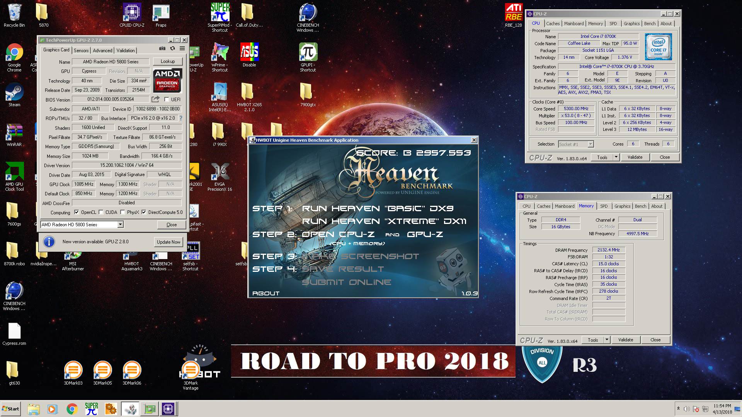Toggle the CUDA checkbox

click(x=101, y=212)
